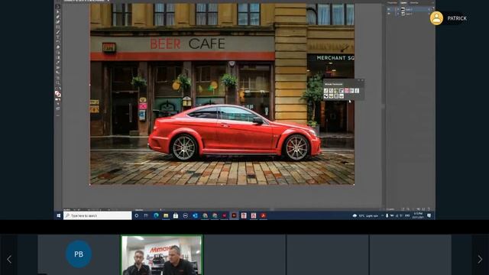Image resolution: width=489 pixels, height=275 pixels.
Task: Select the black arrow Selection tool
Action: (x=58, y=7)
